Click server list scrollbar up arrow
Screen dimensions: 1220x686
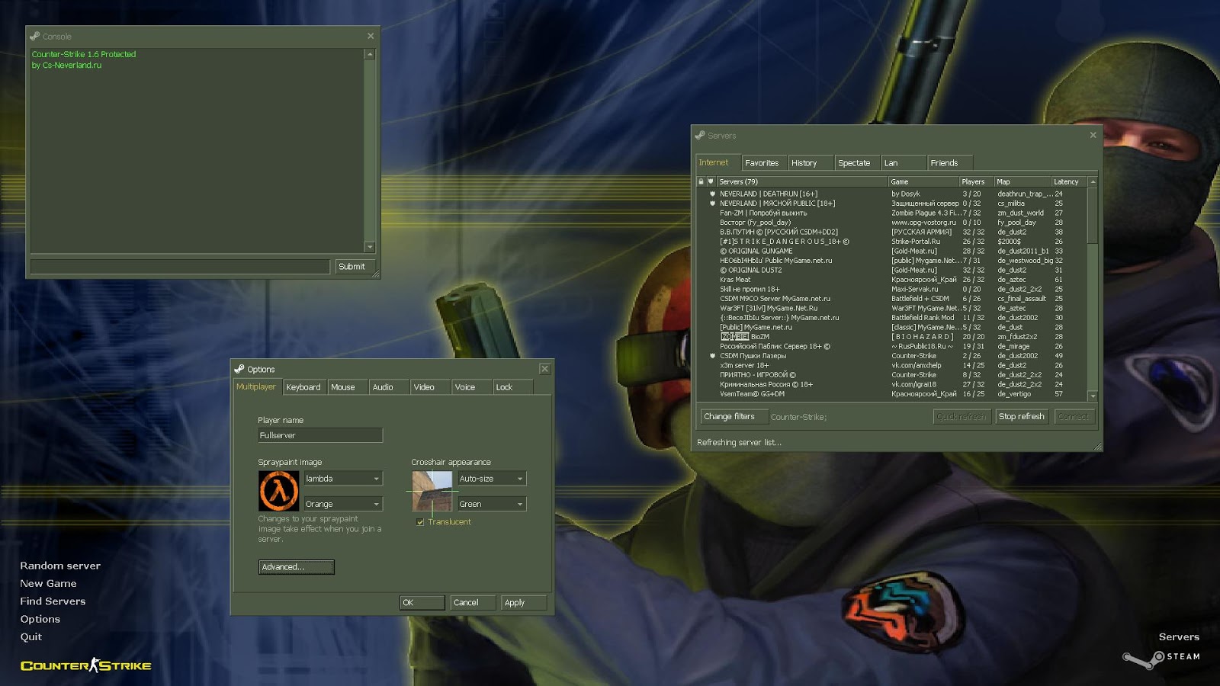(x=1093, y=182)
